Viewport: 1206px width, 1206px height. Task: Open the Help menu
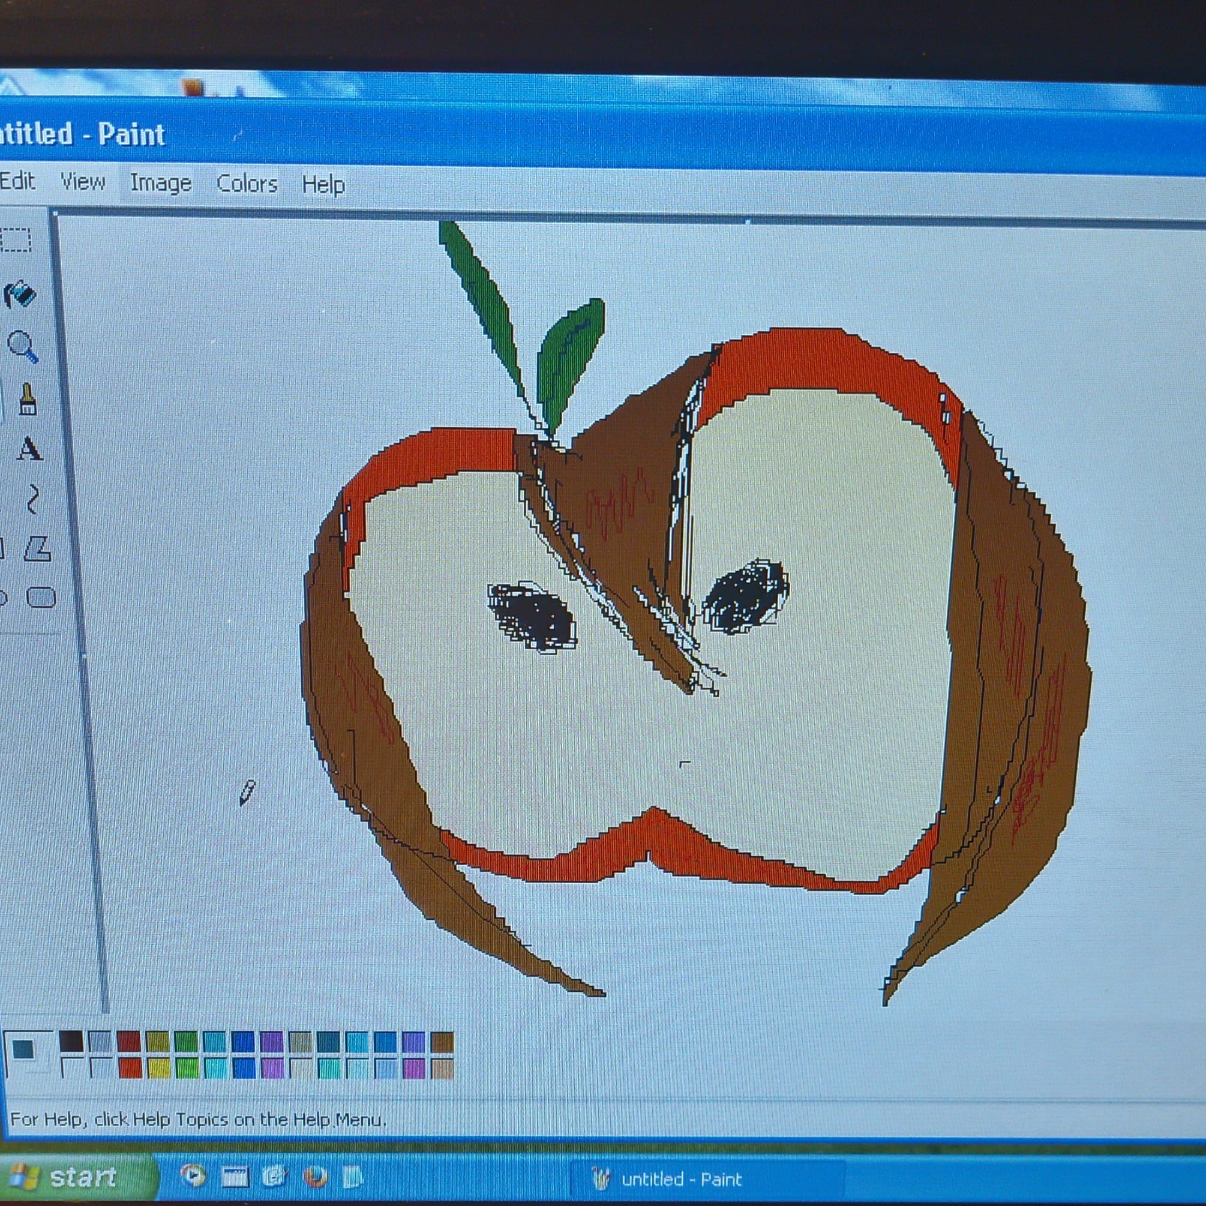coord(323,185)
